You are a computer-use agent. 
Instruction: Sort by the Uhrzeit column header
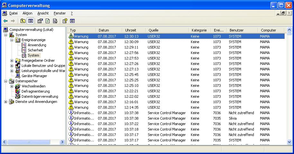[134, 30]
